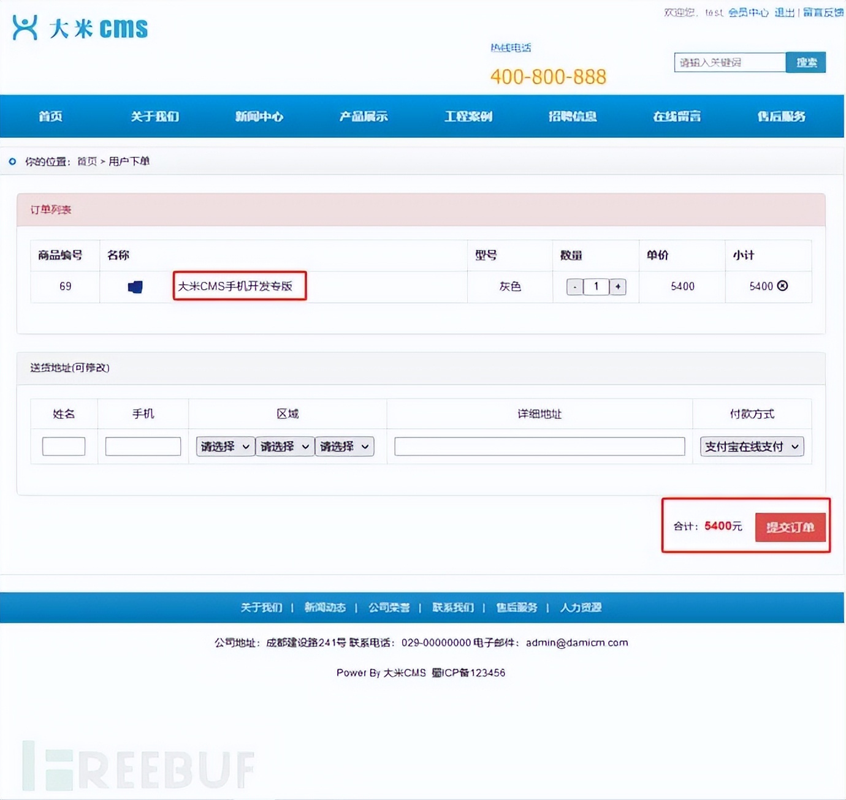The height and width of the screenshot is (800, 846).
Task: Click the 姓名 name input field
Action: [64, 446]
